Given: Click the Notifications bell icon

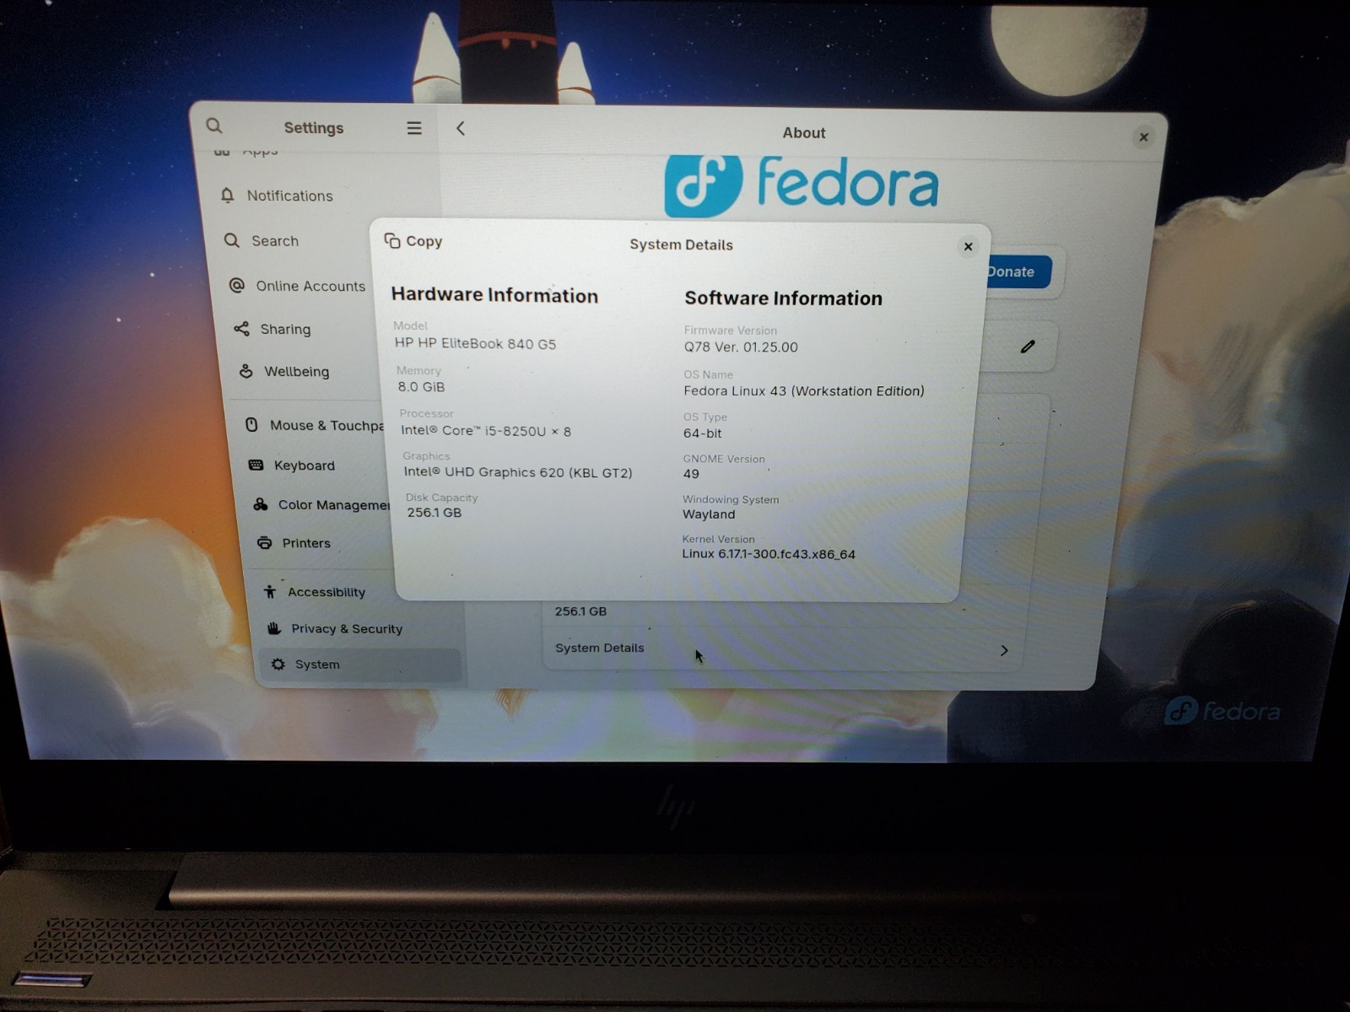Looking at the screenshot, I should pyautogui.click(x=227, y=196).
